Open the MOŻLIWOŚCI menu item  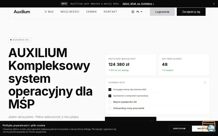[x=70, y=12]
